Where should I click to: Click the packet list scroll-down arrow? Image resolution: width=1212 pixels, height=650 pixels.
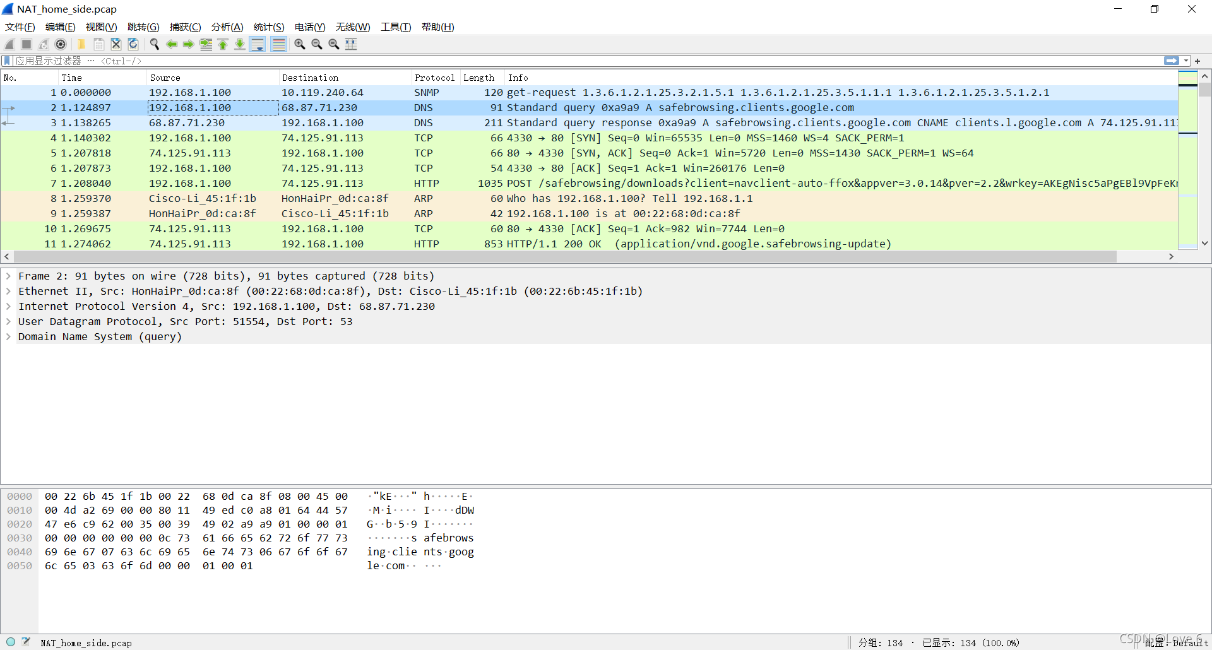click(x=1204, y=243)
